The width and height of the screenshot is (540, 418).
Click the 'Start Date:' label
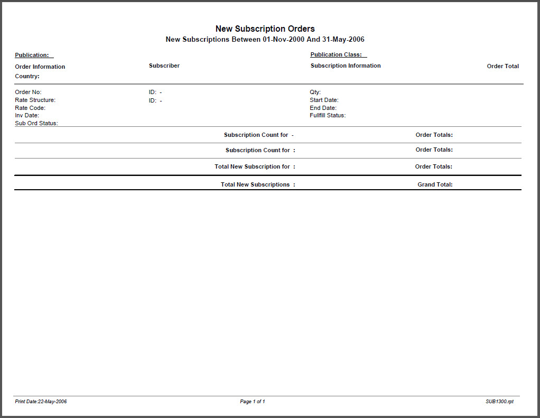click(x=324, y=100)
